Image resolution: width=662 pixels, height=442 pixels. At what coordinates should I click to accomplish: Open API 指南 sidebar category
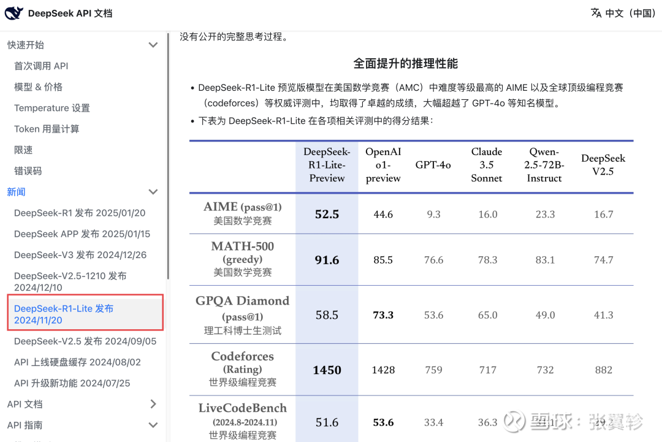[x=25, y=425]
